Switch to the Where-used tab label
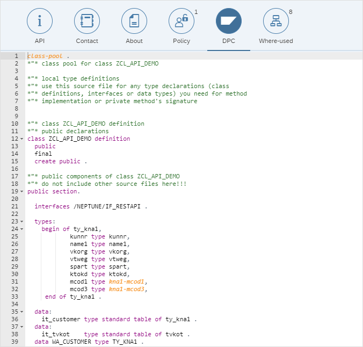This screenshot has width=363, height=347. (x=275, y=41)
